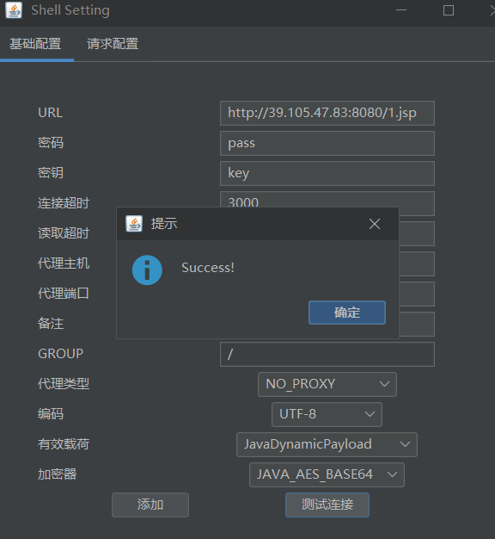Open the 加密器 JAVA_AES_BASE64 dropdown
The height and width of the screenshot is (539, 495).
click(x=327, y=474)
